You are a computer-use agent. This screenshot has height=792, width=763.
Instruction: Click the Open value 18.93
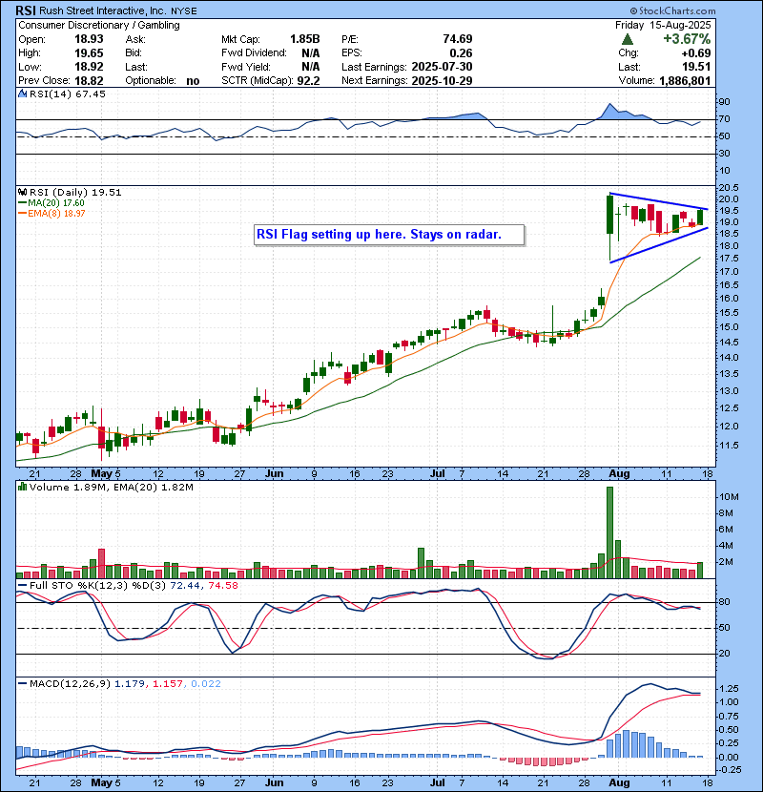pyautogui.click(x=89, y=39)
